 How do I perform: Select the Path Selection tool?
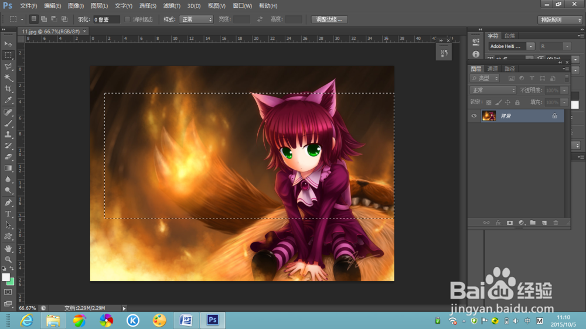pos(8,225)
